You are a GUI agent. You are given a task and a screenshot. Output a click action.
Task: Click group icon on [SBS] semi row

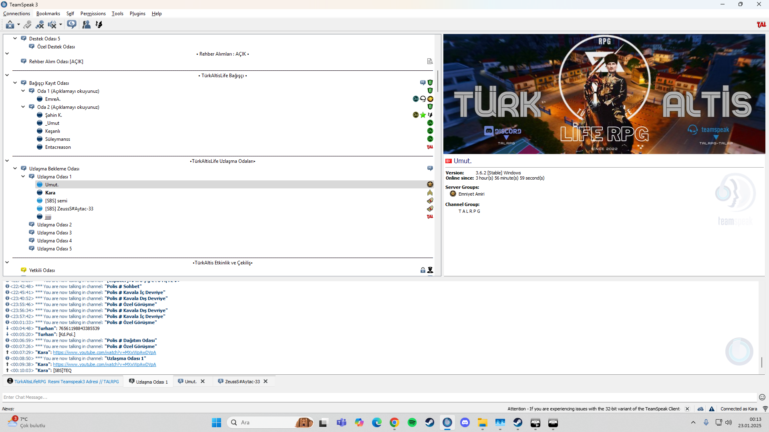430,200
